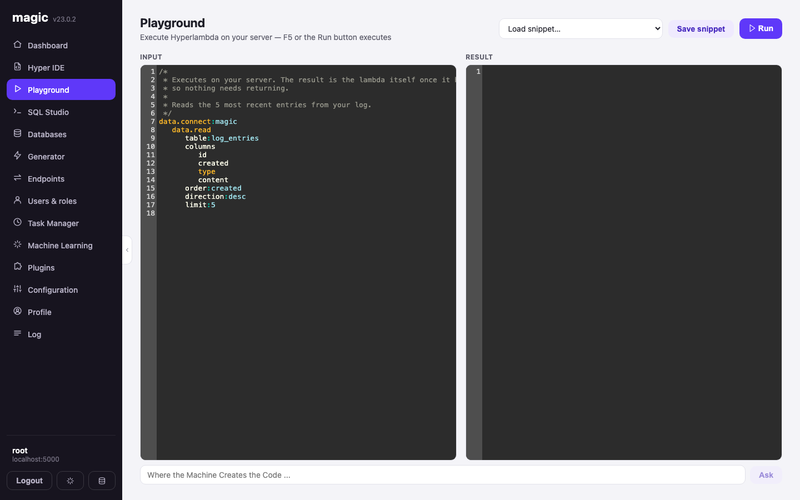
Task: Log out of the root account
Action: [x=29, y=481]
